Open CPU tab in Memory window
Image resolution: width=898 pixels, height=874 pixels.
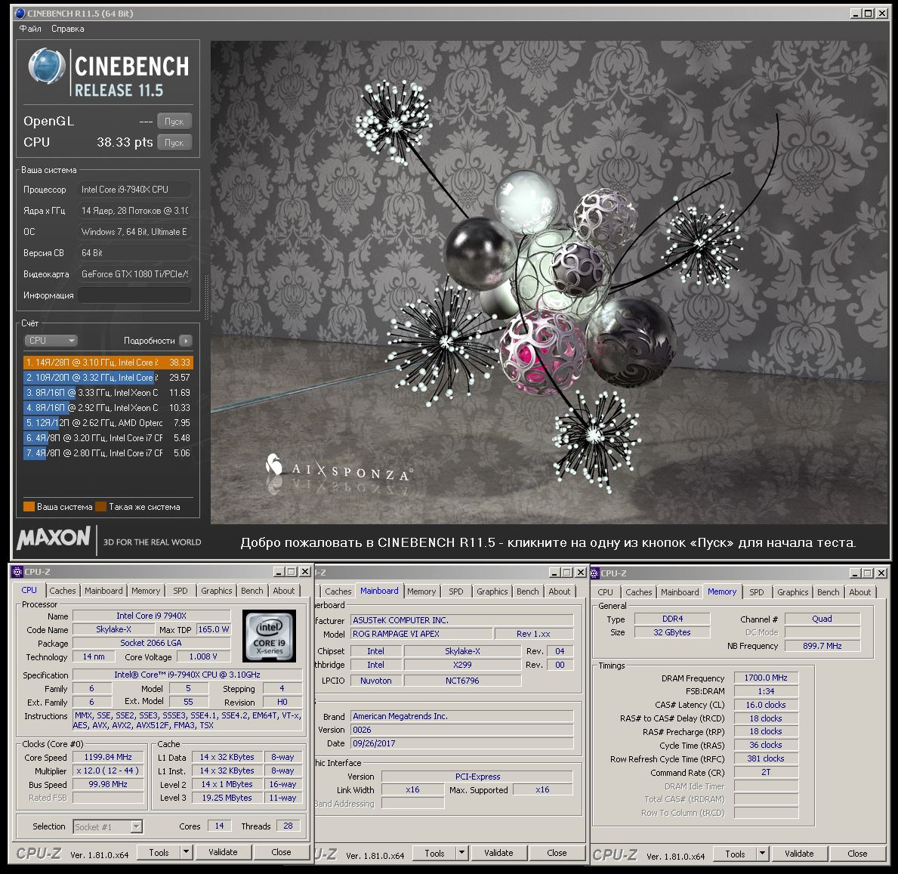click(x=606, y=592)
